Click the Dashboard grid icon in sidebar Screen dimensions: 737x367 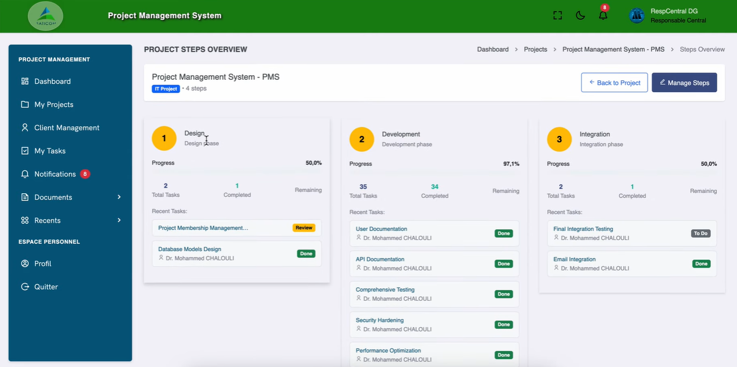25,81
